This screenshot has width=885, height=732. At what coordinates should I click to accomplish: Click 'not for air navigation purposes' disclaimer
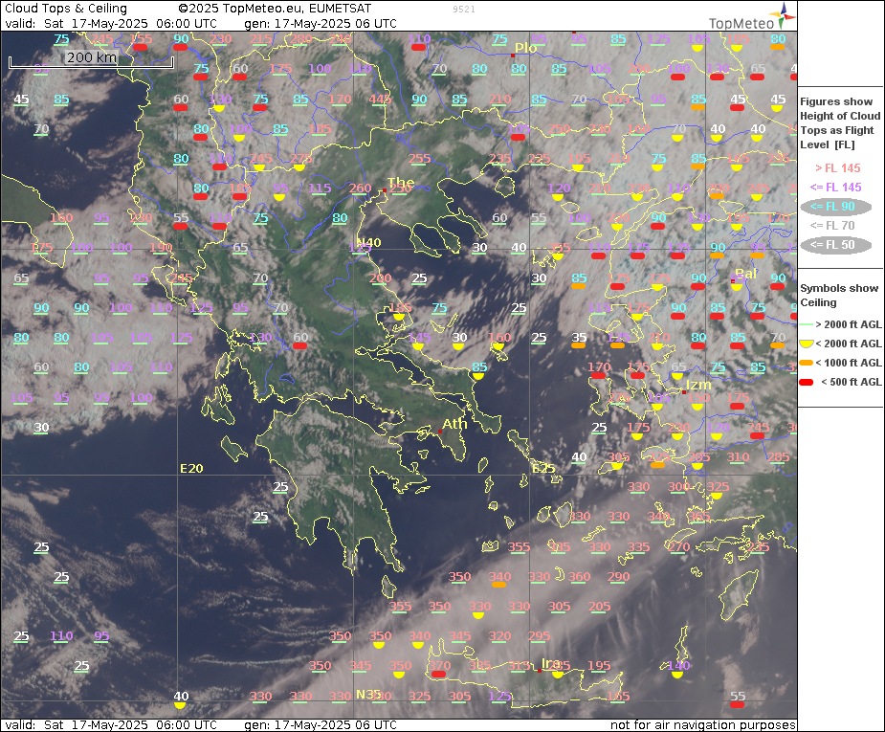(702, 724)
